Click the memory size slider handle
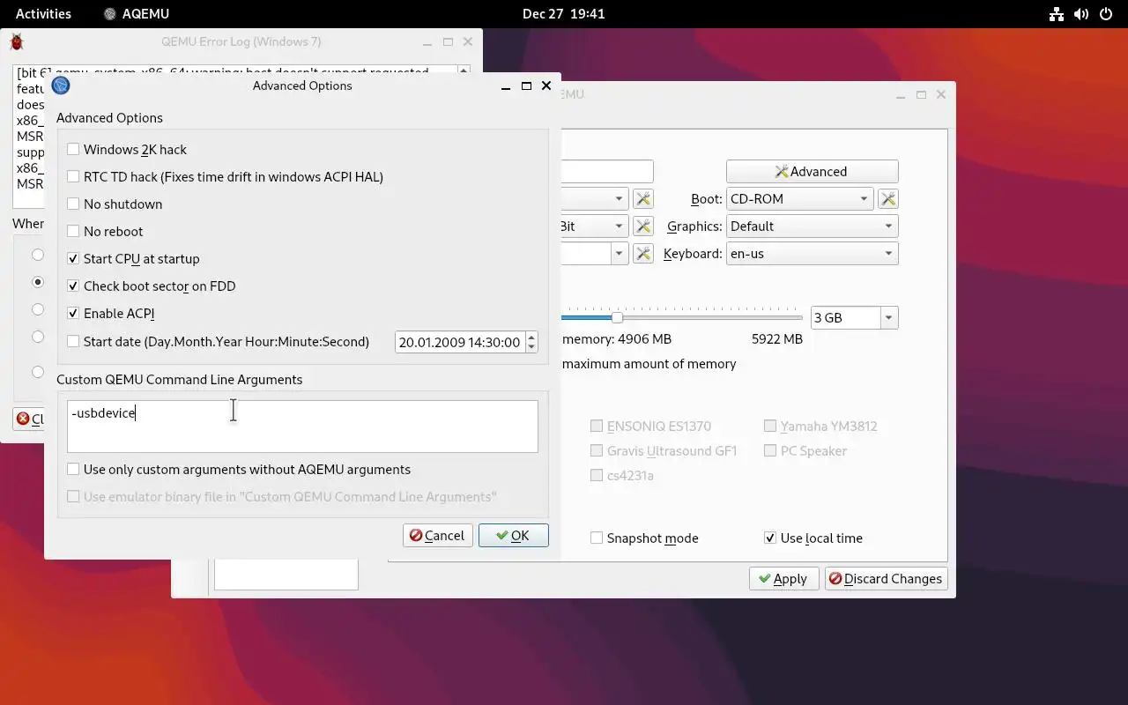 [x=617, y=317]
